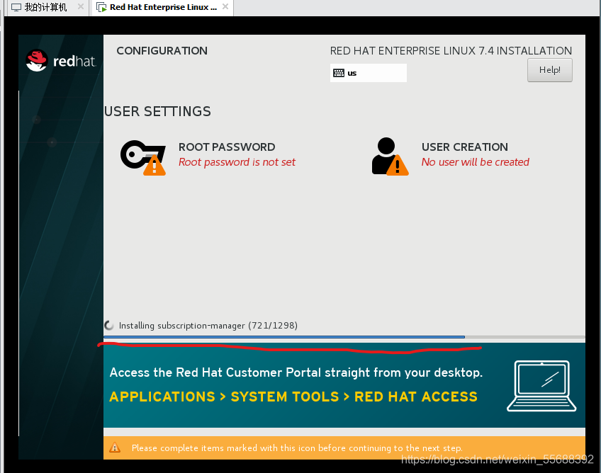Click 'RED HAT ENTERPRISE LINUX 7.4 INSTALLATION' title
601x473 pixels.
pos(451,51)
